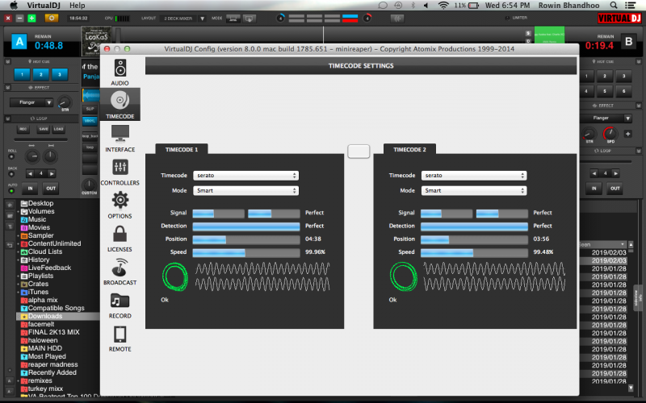Click the red X button in VirtualDJ toolbar
Image resolution: width=646 pixels, height=403 pixels.
8,18
